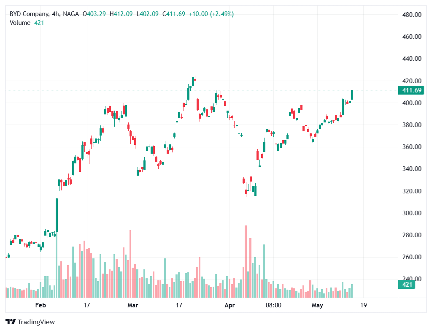This screenshot has width=432, height=331.
Task: Click the green 411.69 current price tag
Action: tap(410, 90)
